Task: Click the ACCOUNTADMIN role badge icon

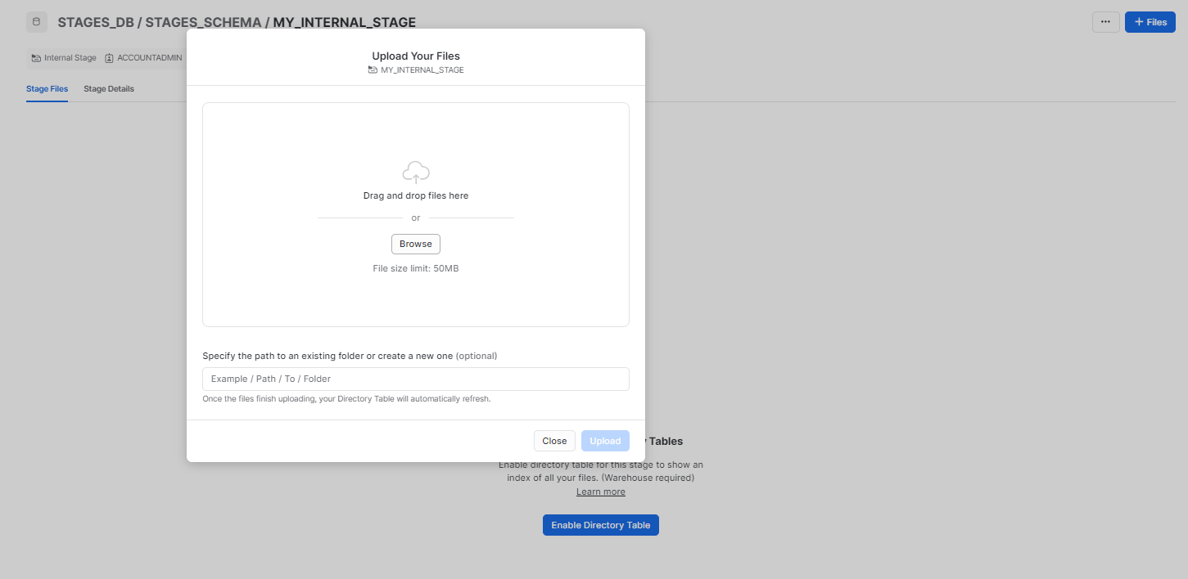Action: pyautogui.click(x=109, y=57)
